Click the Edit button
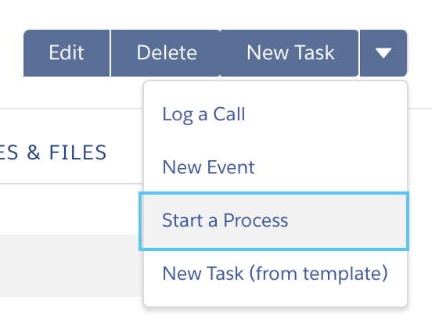The height and width of the screenshot is (322, 432). (x=67, y=53)
